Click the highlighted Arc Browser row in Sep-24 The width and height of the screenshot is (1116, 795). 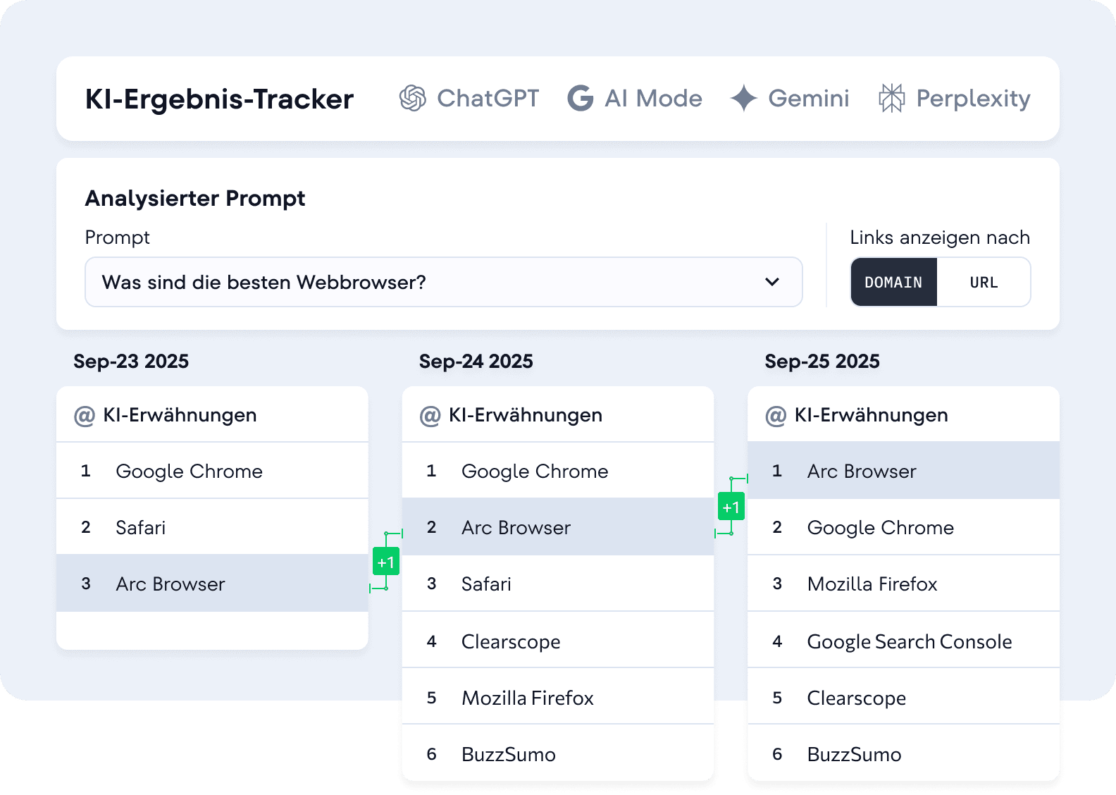pos(516,527)
